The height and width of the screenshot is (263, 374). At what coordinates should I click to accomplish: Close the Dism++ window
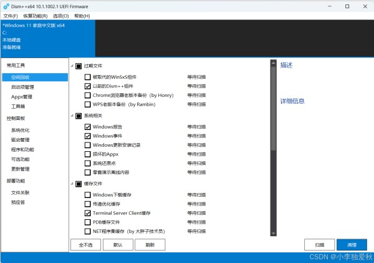(x=365, y=6)
